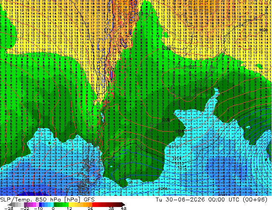Screen dimensions: 272x210
Task: Click the 1014 isobar label on the map
Action: (x=177, y=158)
